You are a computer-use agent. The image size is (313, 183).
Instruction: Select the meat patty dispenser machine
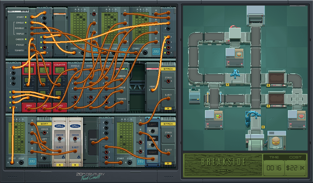(297, 120)
